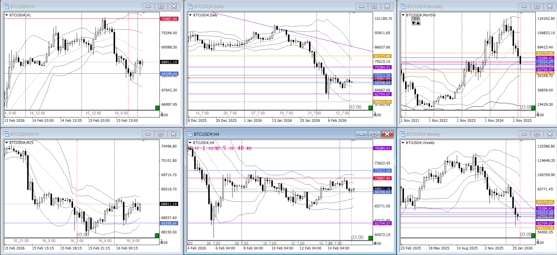Click the BTCUSD#,H1 chart window icon
This screenshot has height=255, width=557.
click(x=6, y=6)
